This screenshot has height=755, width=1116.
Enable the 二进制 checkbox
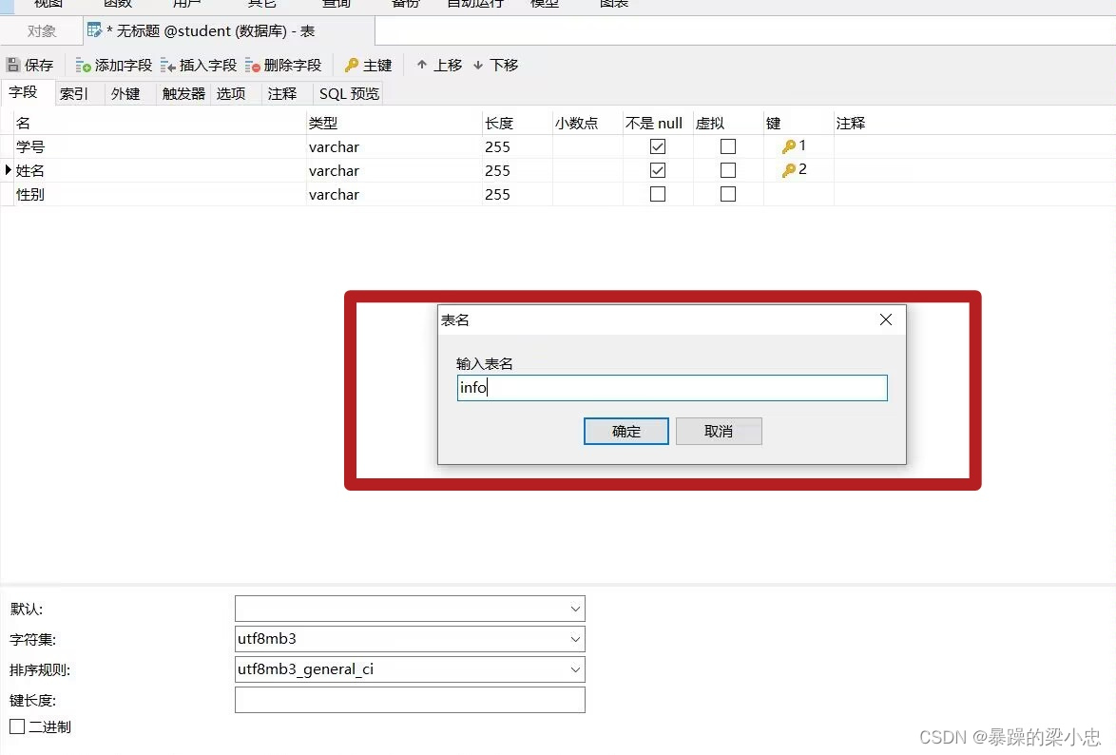16,726
